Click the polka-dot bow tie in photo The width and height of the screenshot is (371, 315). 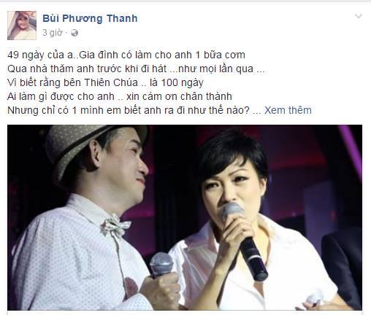pos(116,225)
